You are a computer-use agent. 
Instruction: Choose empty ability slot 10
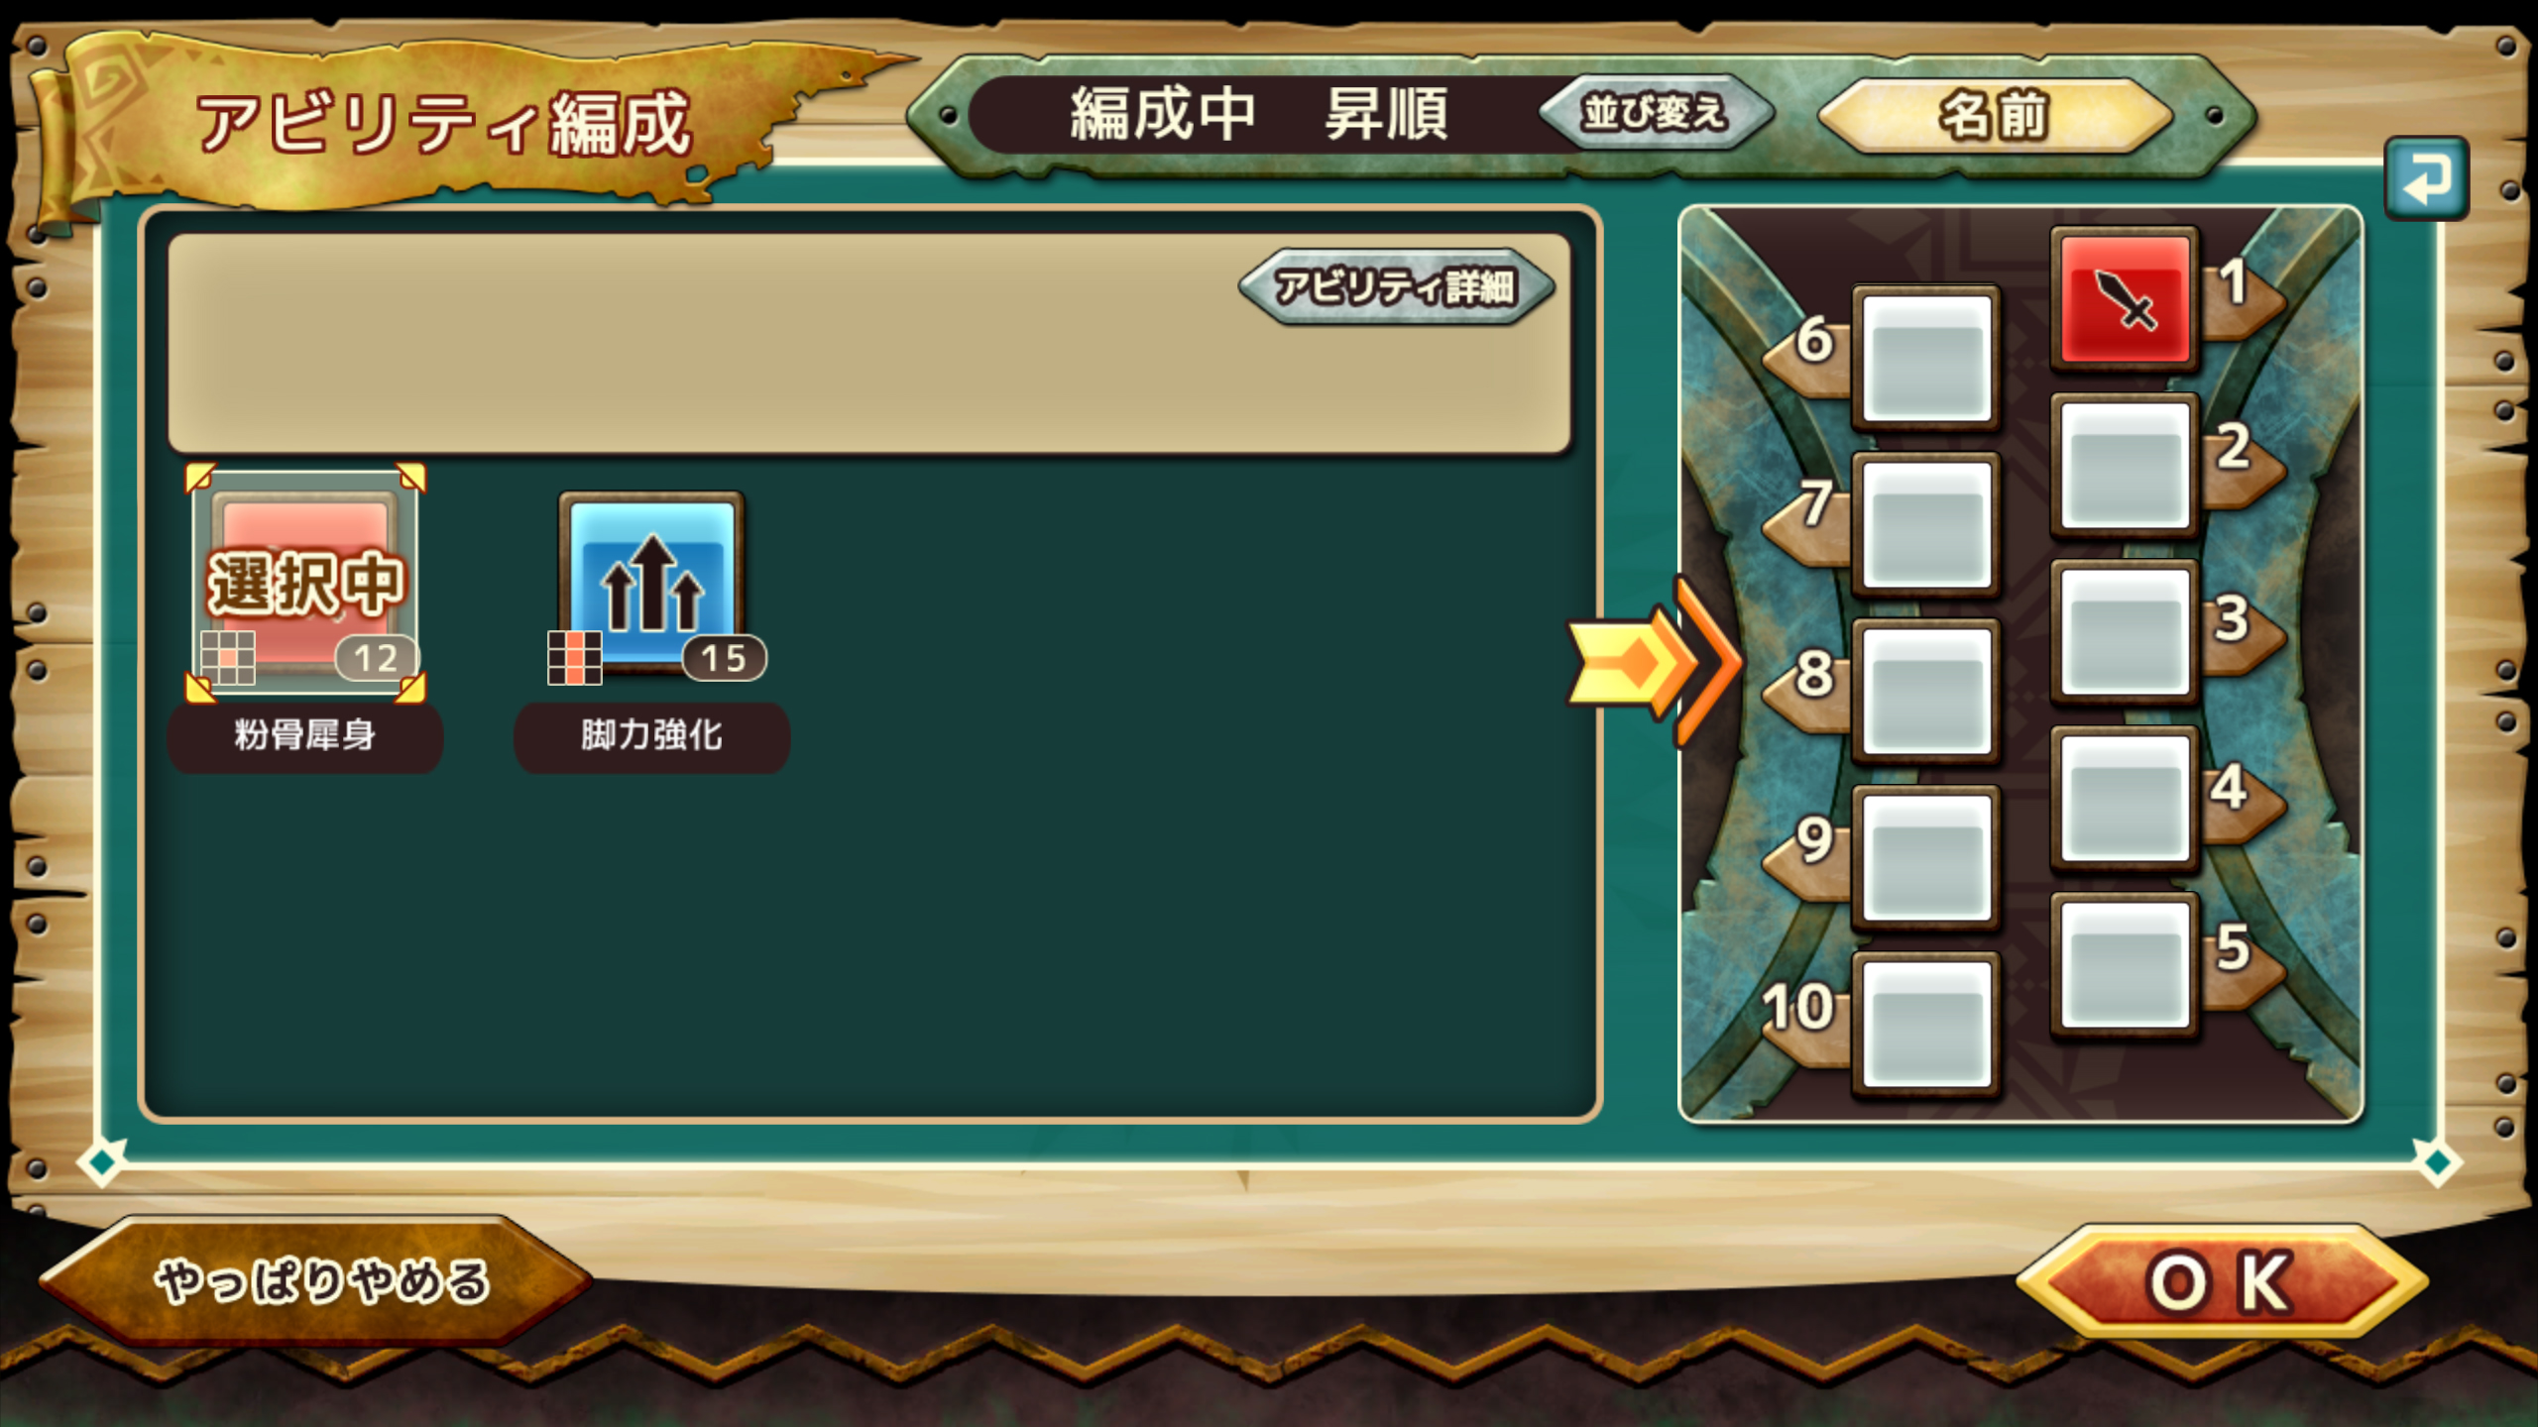coord(1925,1025)
